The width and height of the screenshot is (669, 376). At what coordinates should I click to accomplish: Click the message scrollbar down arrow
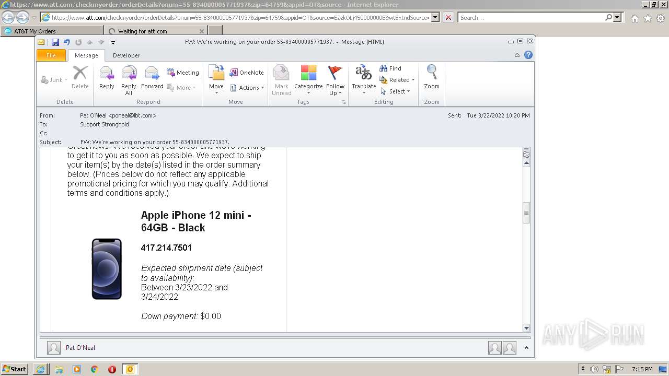(x=526, y=328)
